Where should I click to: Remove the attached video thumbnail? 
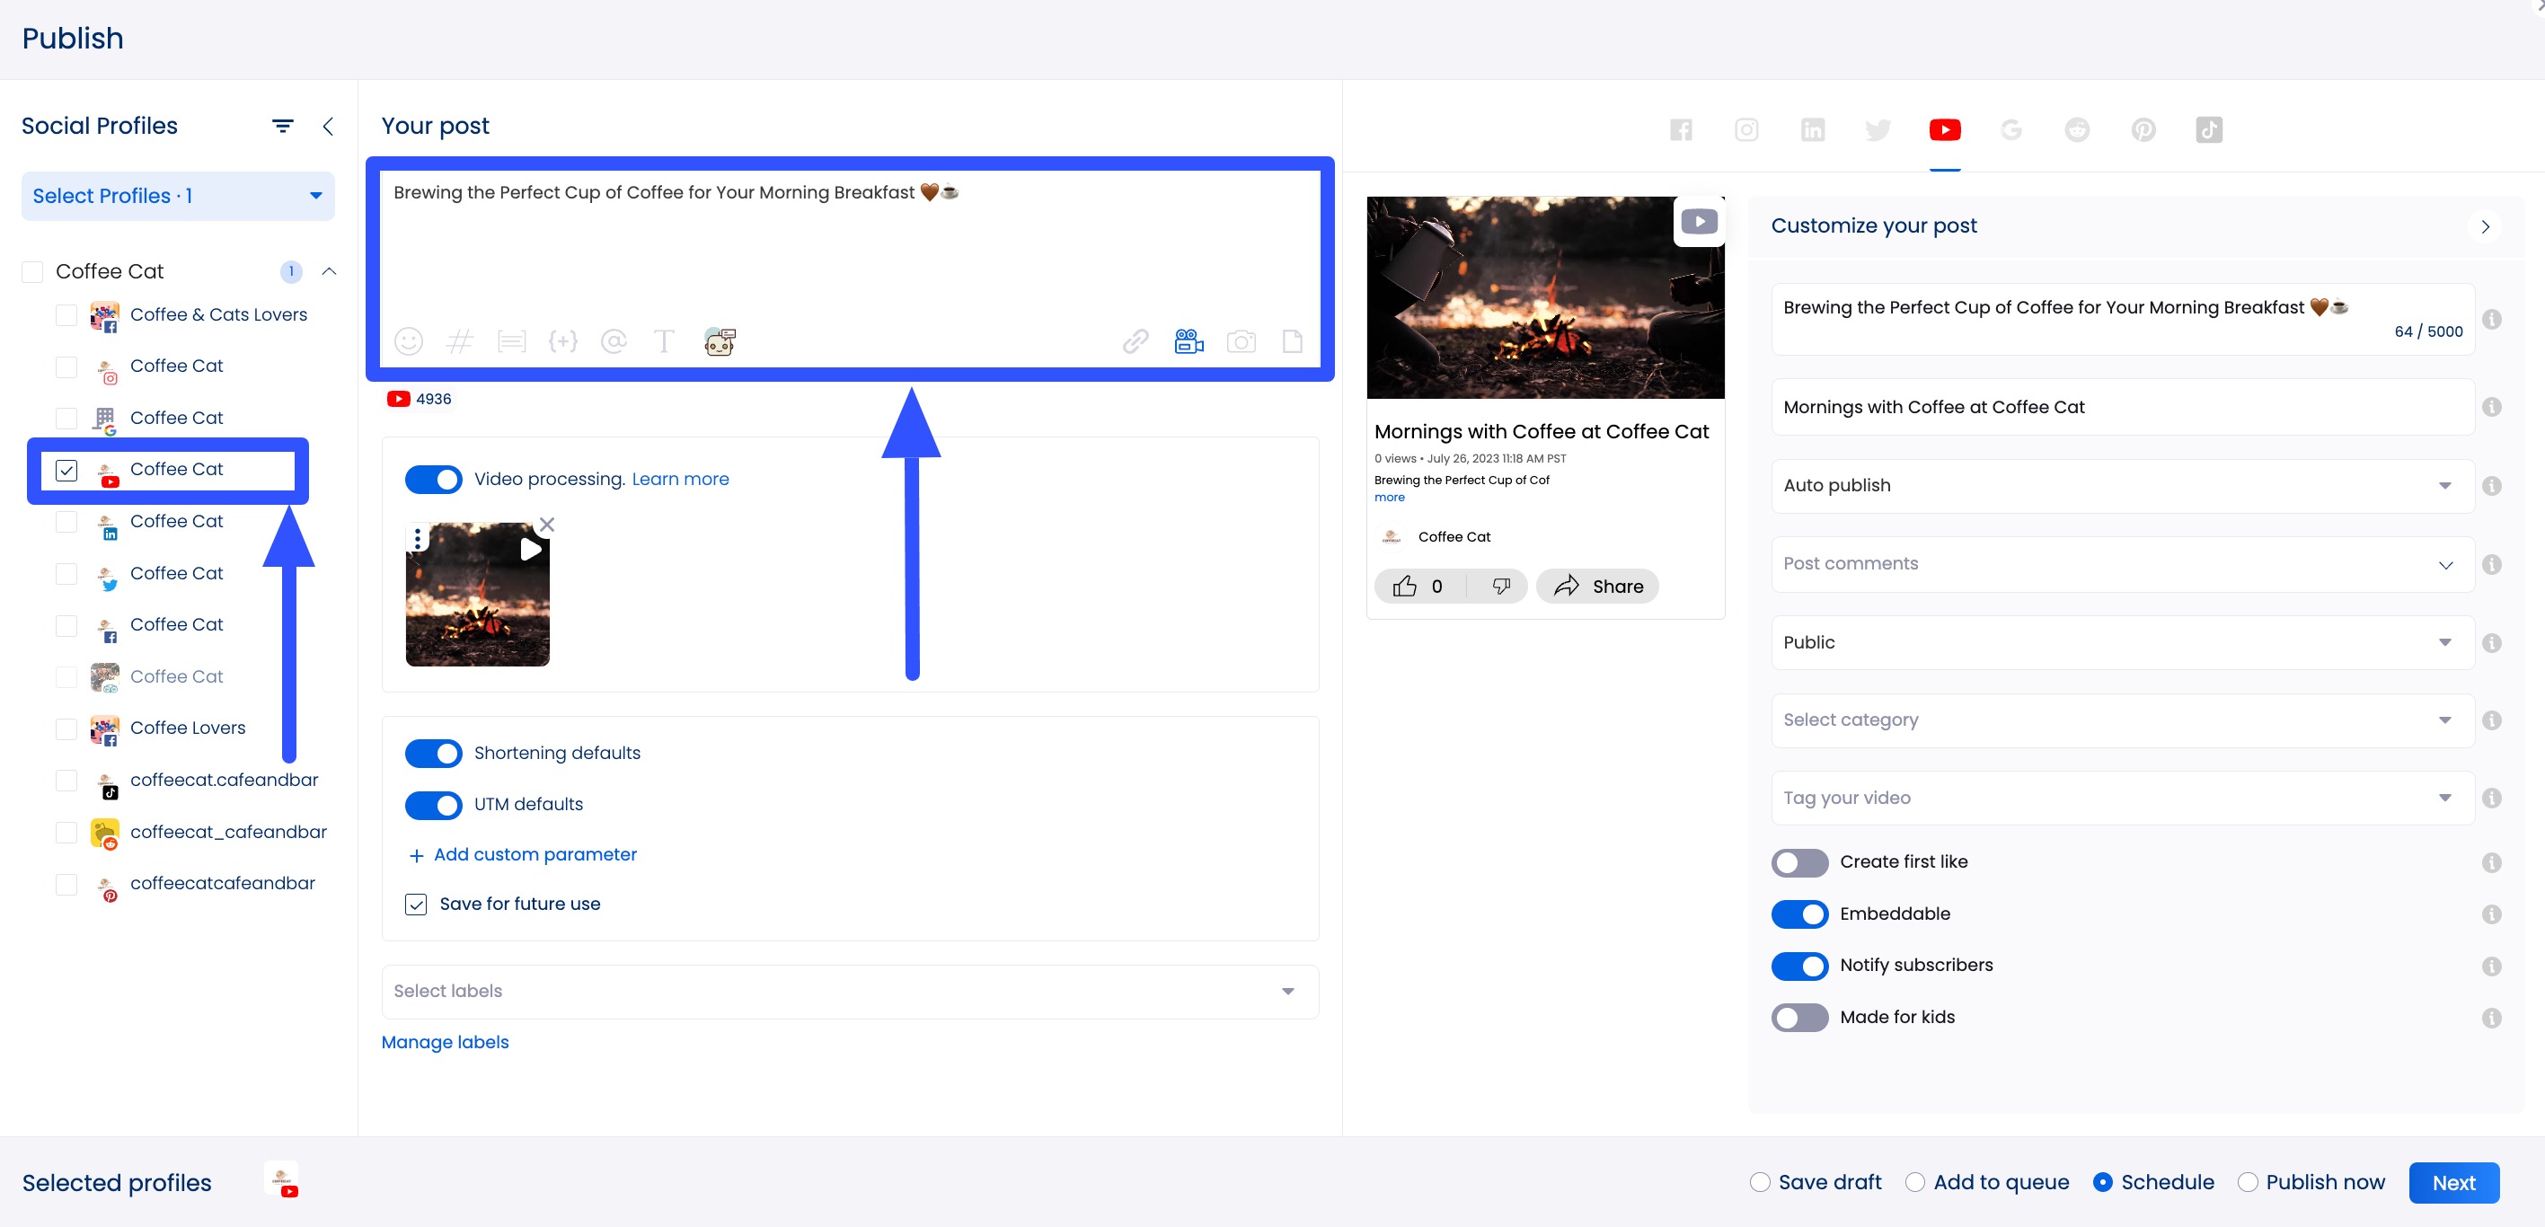[547, 525]
